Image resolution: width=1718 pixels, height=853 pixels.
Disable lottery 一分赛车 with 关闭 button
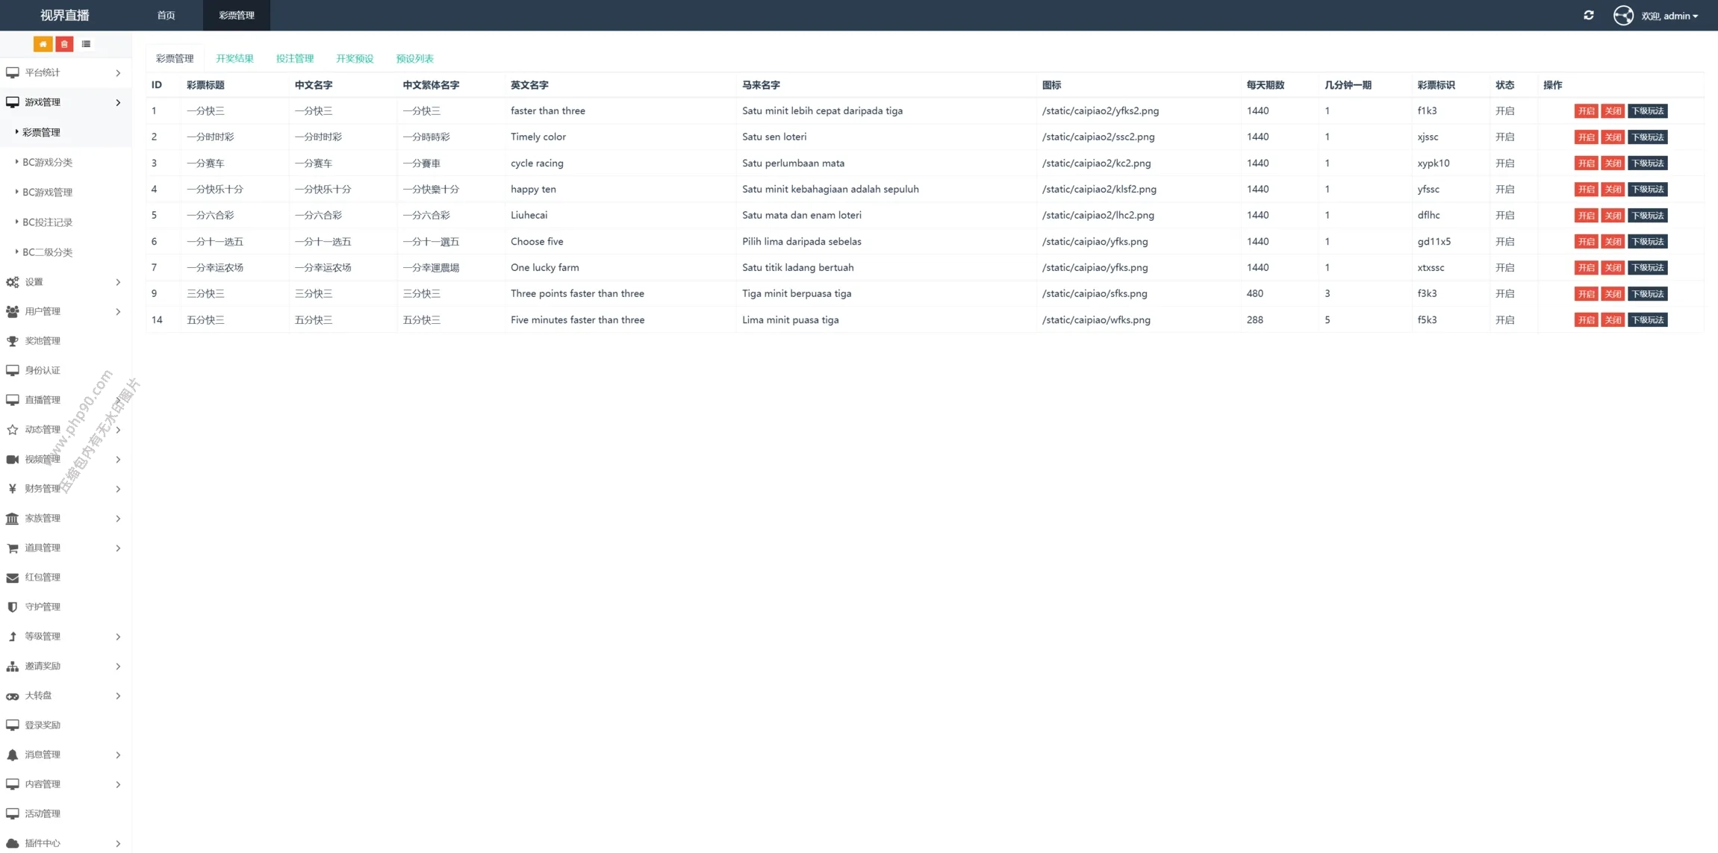pos(1612,163)
